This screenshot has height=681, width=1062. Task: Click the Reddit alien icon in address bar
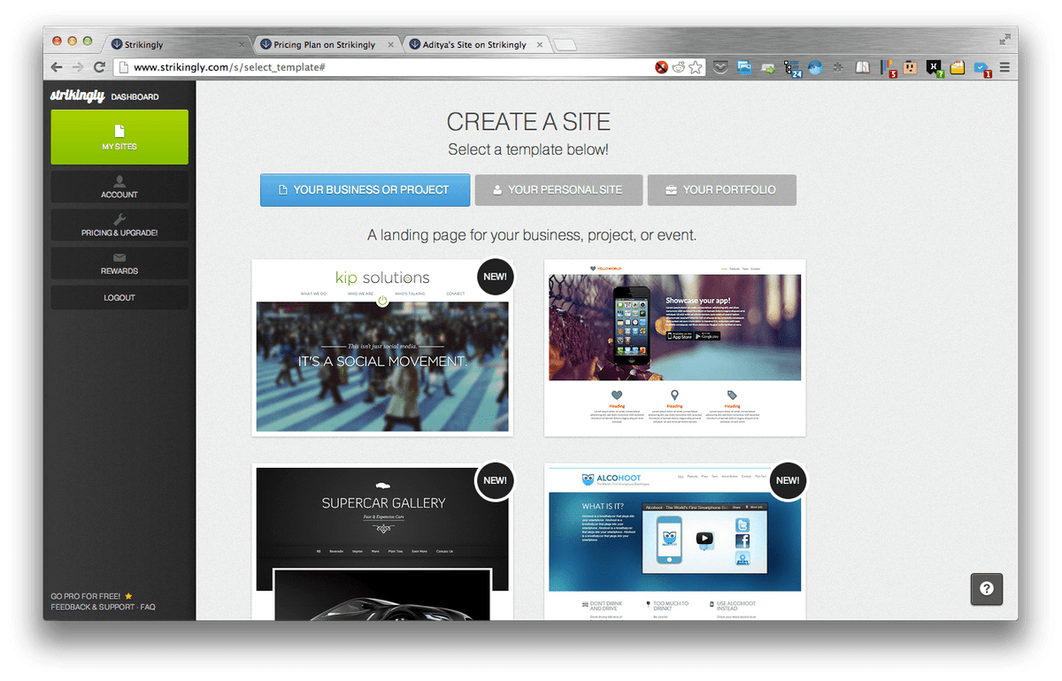(x=678, y=67)
